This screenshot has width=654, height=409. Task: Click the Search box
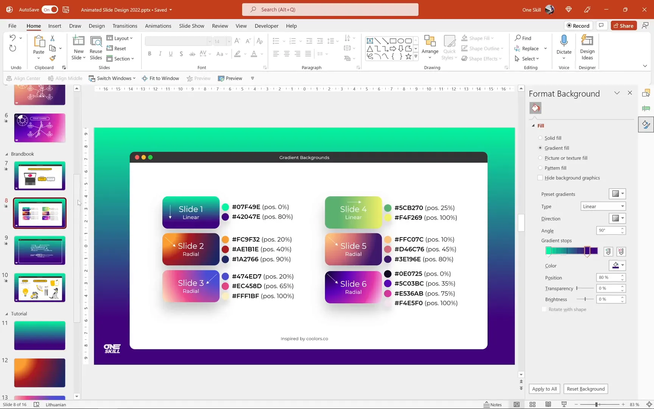coord(330,9)
